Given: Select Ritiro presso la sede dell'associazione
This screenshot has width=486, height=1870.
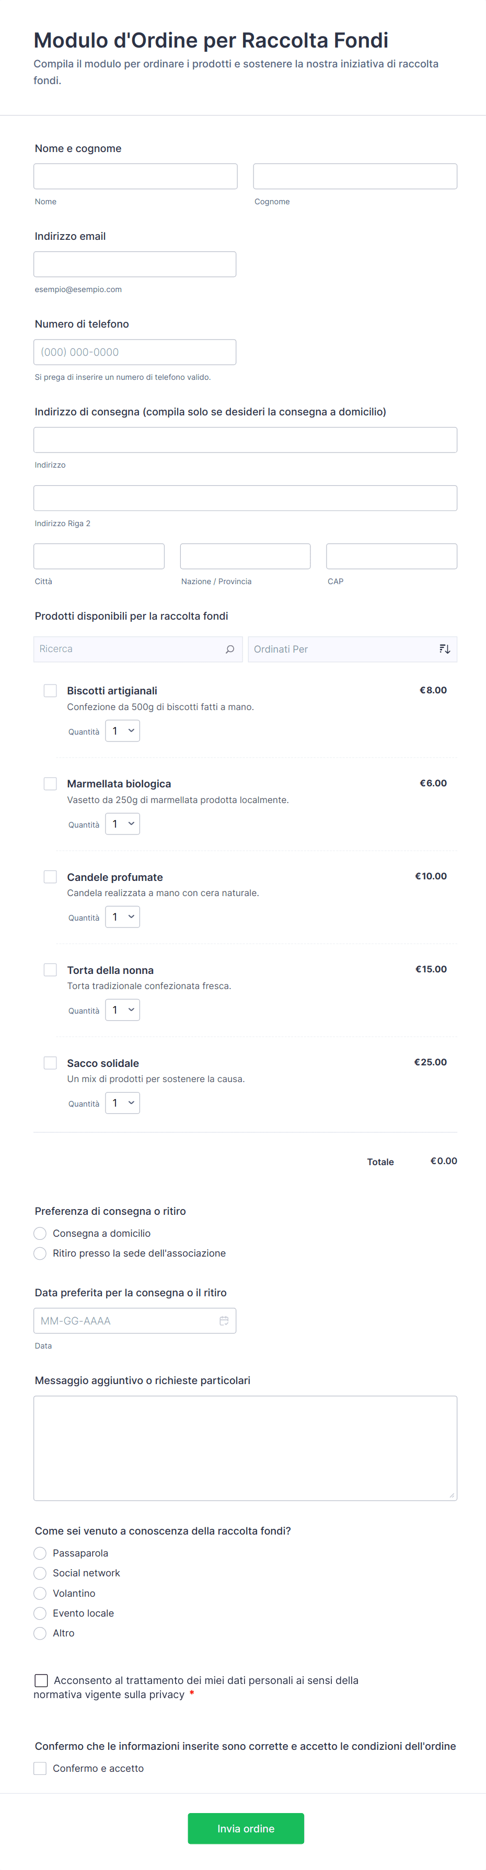Looking at the screenshot, I should 40,1253.
